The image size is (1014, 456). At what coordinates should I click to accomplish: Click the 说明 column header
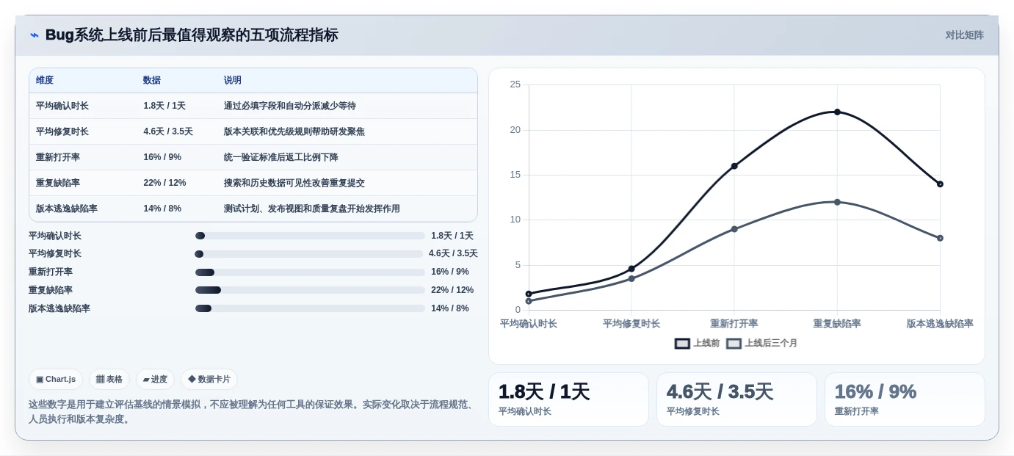[233, 80]
